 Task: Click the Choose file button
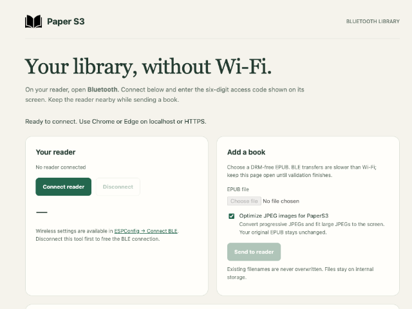[x=244, y=201]
